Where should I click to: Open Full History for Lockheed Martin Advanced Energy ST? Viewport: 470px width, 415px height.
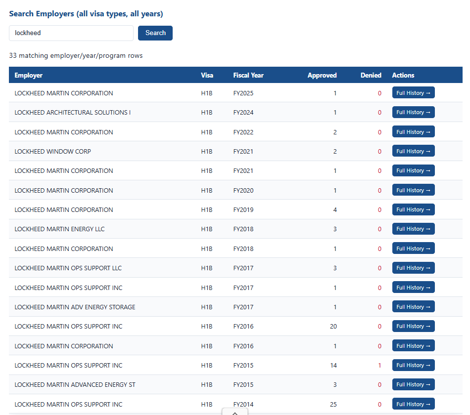[413, 385]
